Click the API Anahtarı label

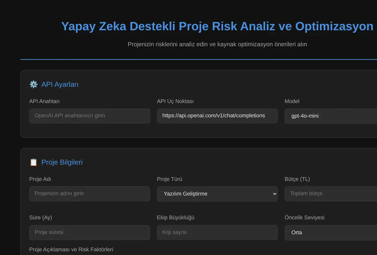pyautogui.click(x=45, y=101)
